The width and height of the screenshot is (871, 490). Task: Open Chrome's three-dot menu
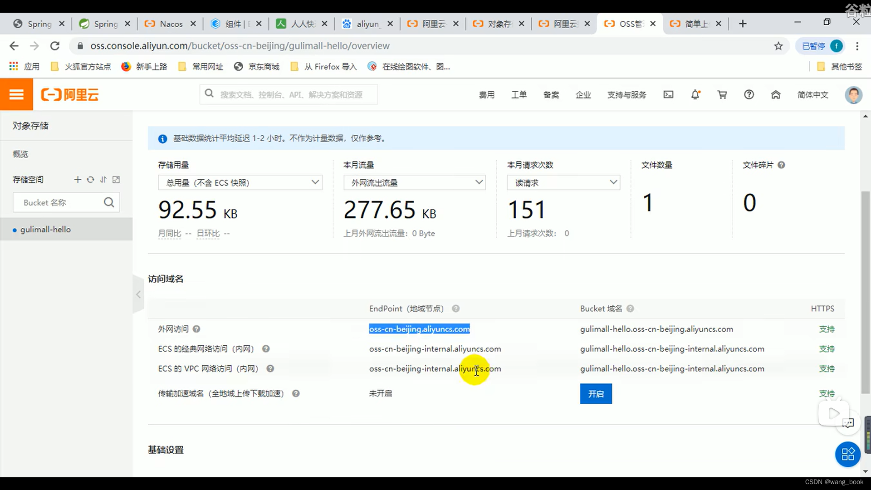point(857,46)
